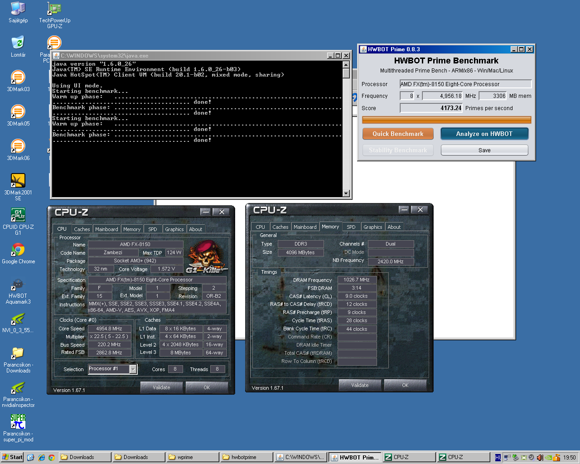Open Graphics tab in left CPU-Z
This screenshot has height=464, width=580.
point(174,229)
